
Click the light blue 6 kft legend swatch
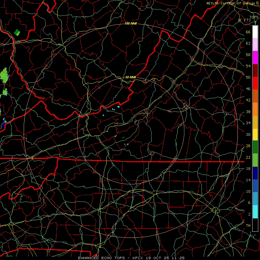pyautogui.click(x=255, y=199)
